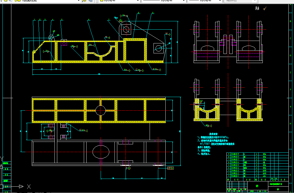The height and width of the screenshot is (193, 294).
Task: Click the Layer Previous icon
Action: pos(90,1)
